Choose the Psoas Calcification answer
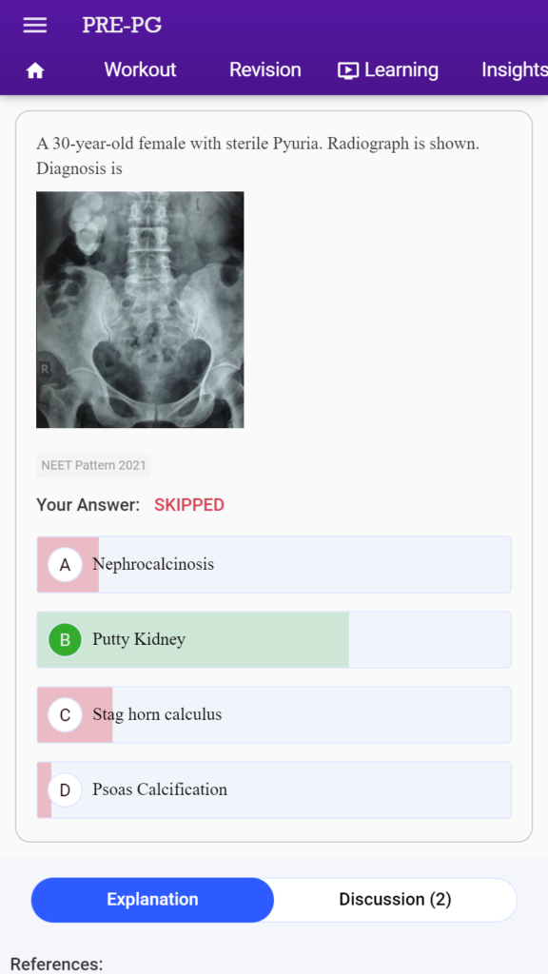This screenshot has width=548, height=974. pyautogui.click(x=274, y=790)
